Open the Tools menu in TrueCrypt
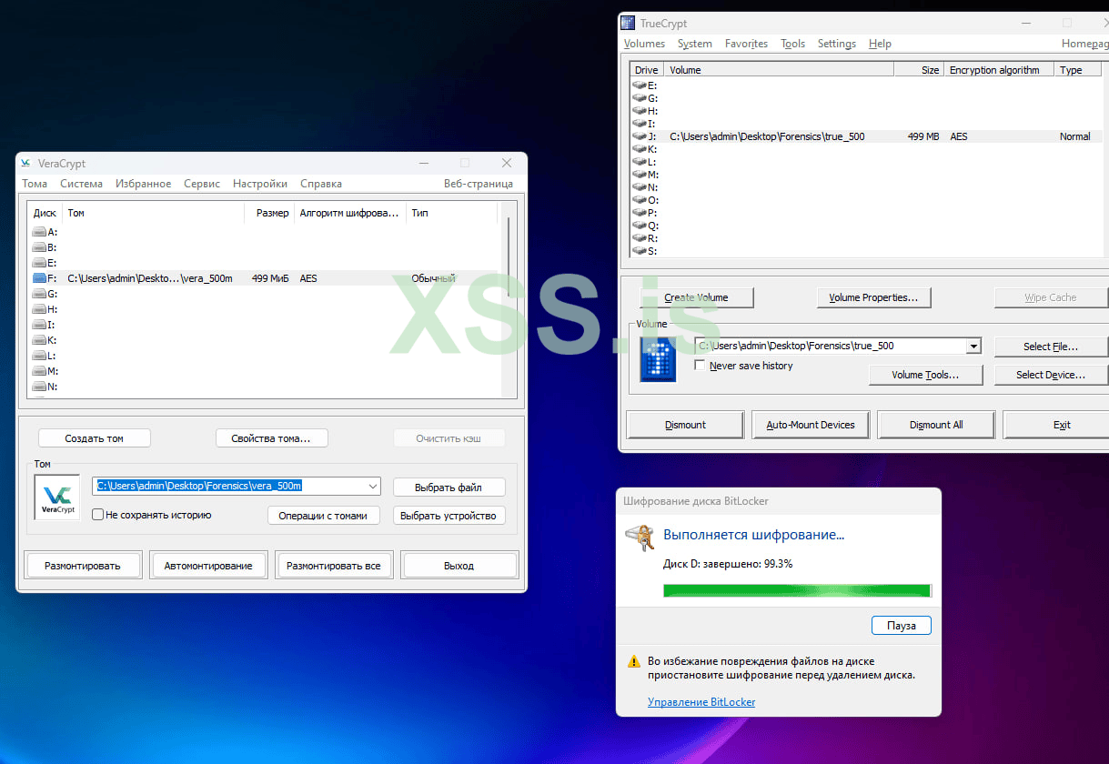1109x764 pixels. (x=793, y=44)
